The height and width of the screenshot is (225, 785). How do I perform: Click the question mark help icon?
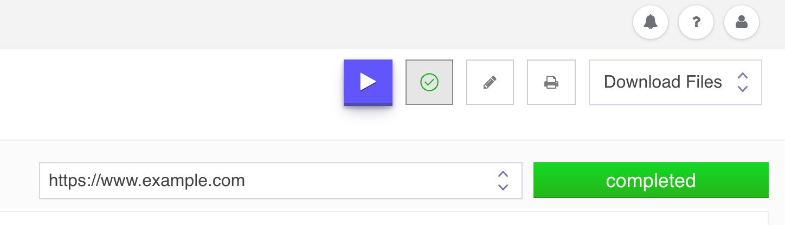click(696, 22)
